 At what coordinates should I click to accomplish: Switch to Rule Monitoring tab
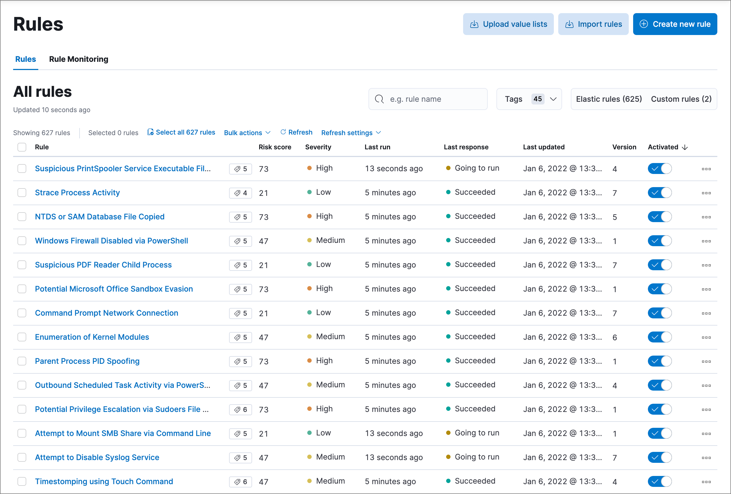pyautogui.click(x=78, y=59)
